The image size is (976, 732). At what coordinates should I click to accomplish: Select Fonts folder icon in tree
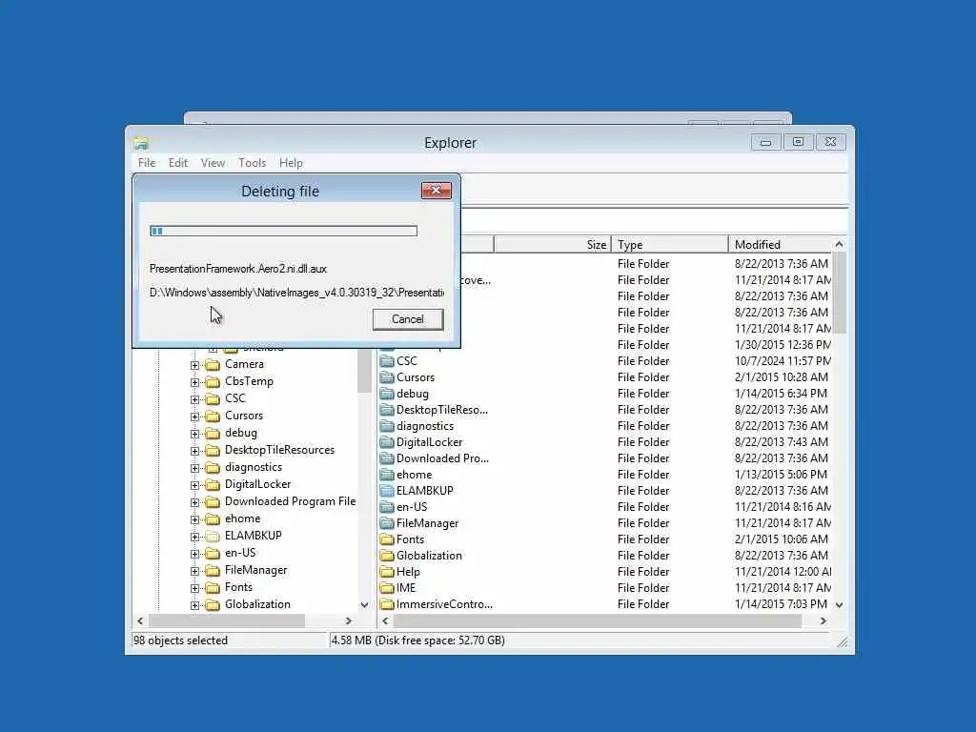[213, 587]
